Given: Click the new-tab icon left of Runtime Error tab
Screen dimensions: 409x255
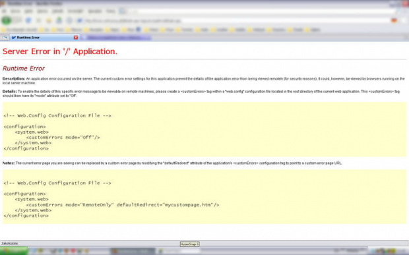Looking at the screenshot, I should coord(5,38).
